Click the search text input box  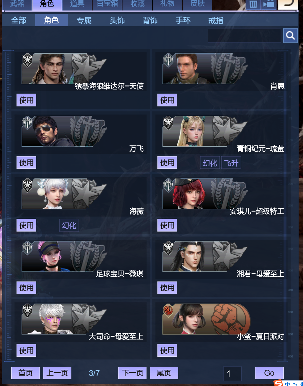point(244,36)
